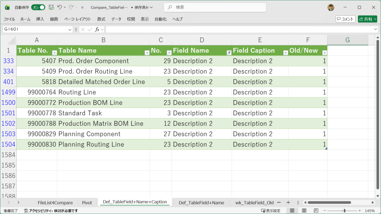Switch to the Pivot sheet tab

click(87, 203)
